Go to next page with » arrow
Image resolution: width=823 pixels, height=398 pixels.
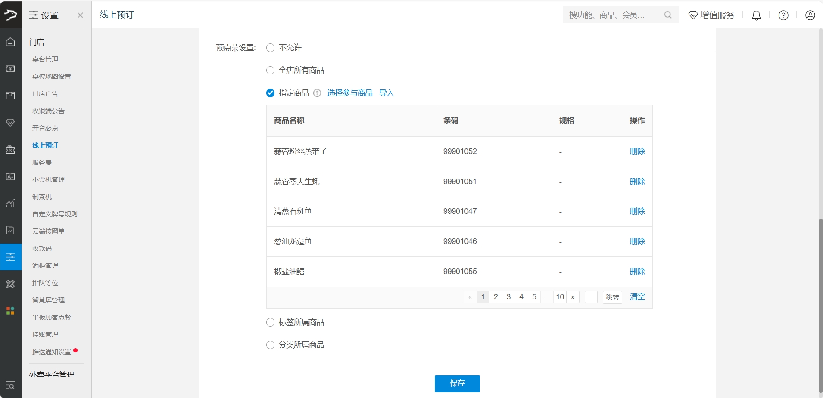tap(573, 297)
